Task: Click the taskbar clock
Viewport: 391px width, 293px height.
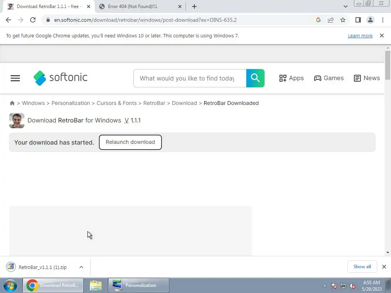Action: [x=372, y=286]
